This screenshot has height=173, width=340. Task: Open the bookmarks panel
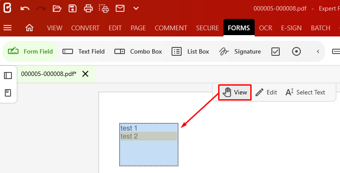point(8,93)
